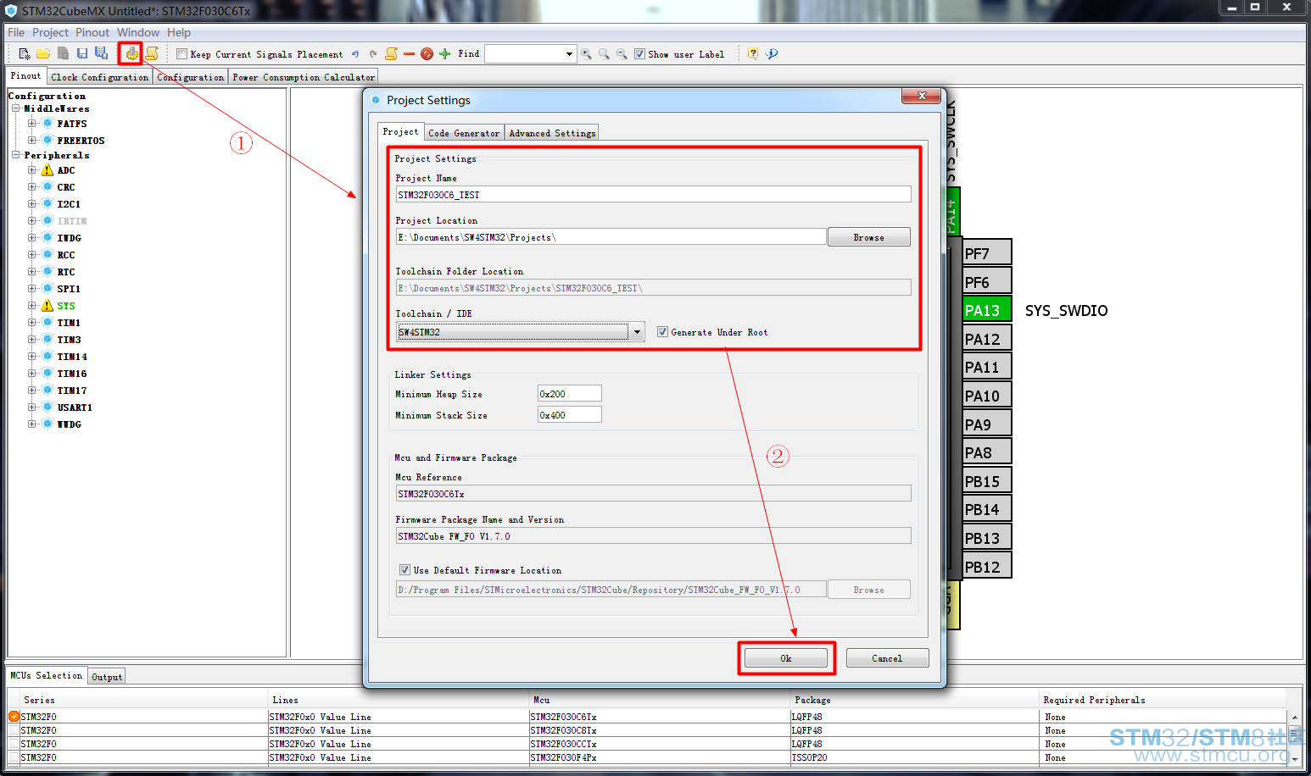The height and width of the screenshot is (776, 1311).
Task: Toggle Keep Current Signals Placement checkbox
Action: pyautogui.click(x=181, y=53)
